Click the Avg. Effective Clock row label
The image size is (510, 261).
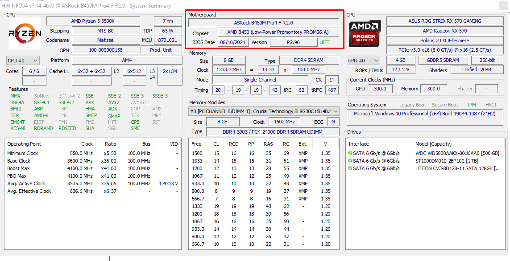29,191
